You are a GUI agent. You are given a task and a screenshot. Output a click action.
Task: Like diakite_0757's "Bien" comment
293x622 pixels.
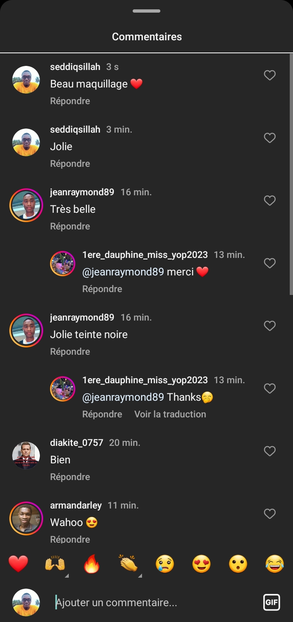[270, 451]
